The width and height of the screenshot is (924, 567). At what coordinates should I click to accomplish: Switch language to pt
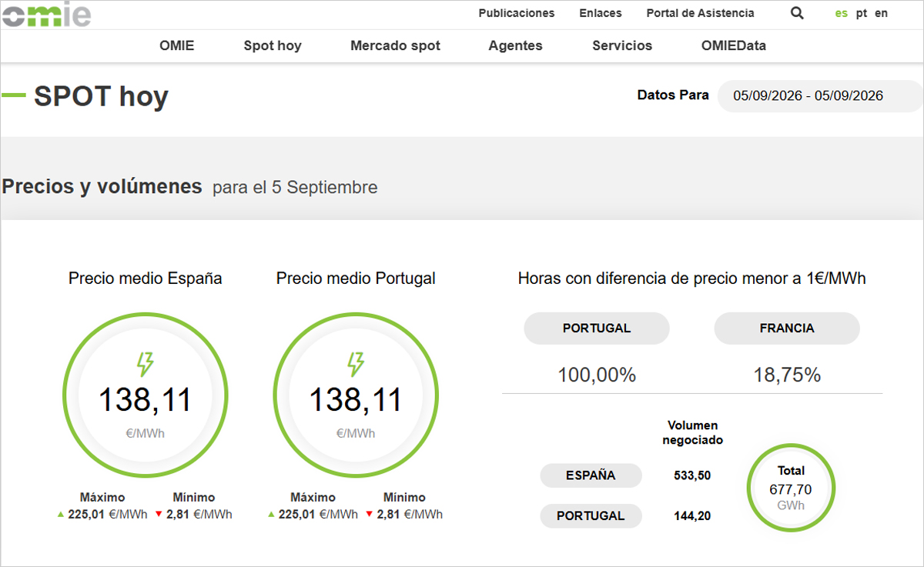pos(862,13)
